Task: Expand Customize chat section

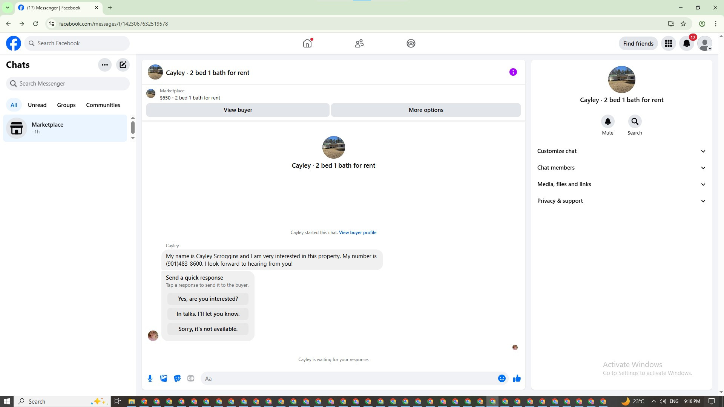Action: (x=621, y=151)
